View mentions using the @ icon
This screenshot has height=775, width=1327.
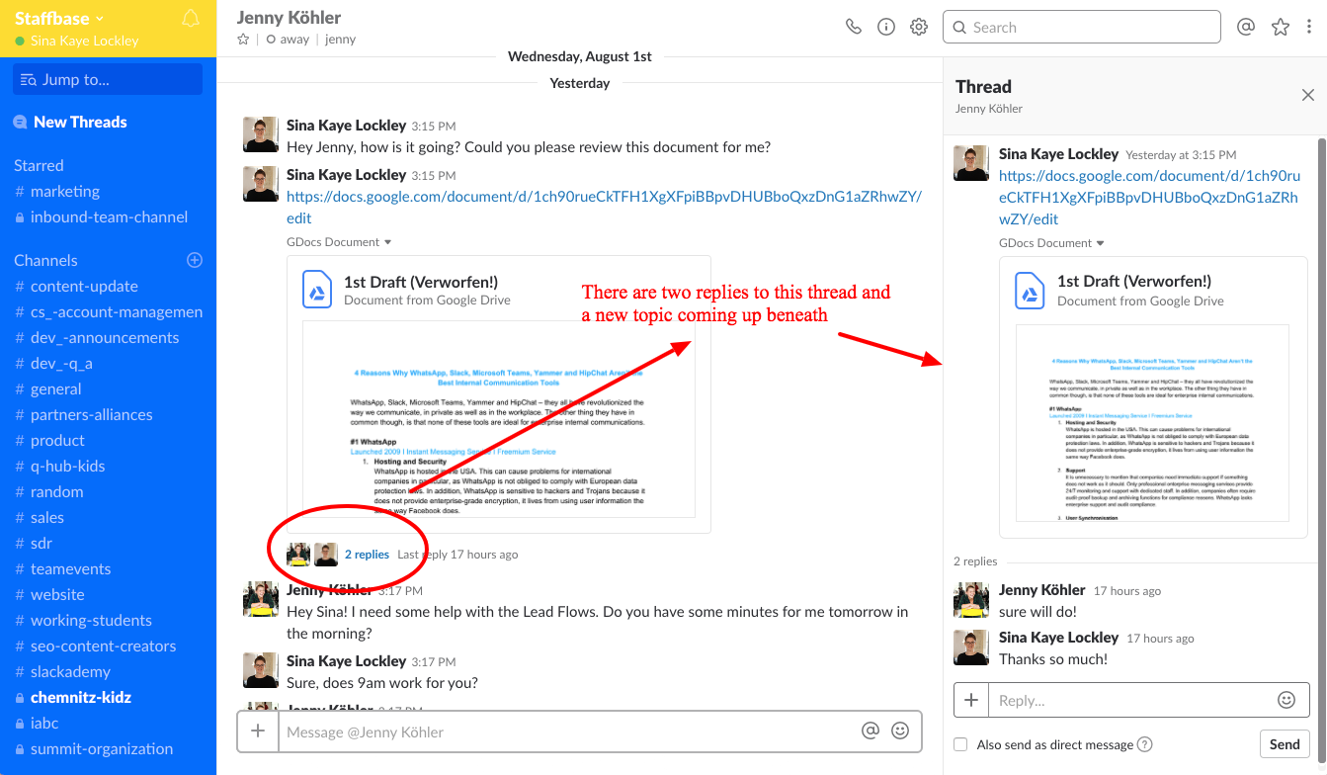1245,27
